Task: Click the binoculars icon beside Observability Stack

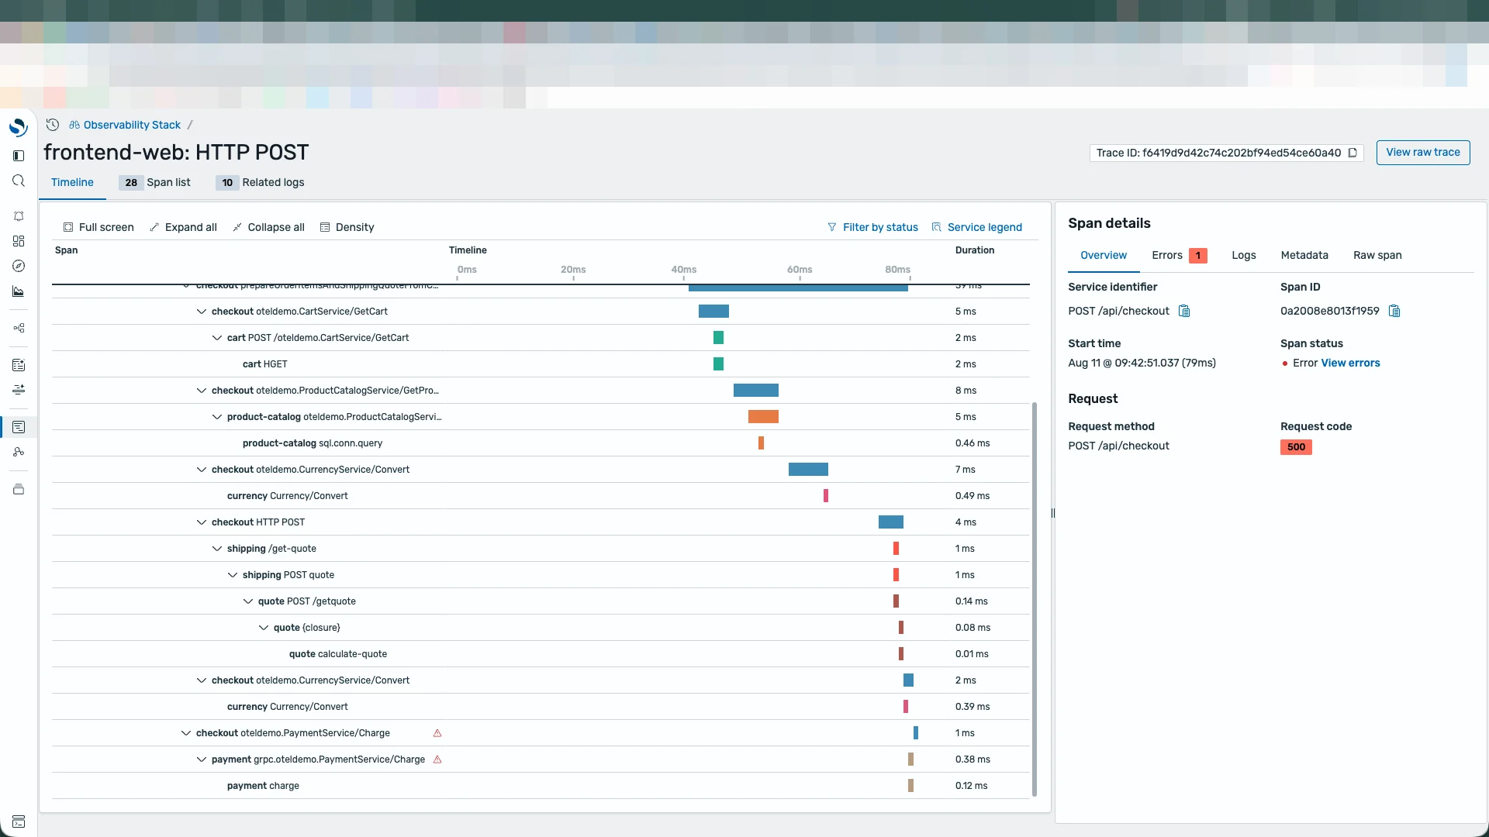Action: 74,125
